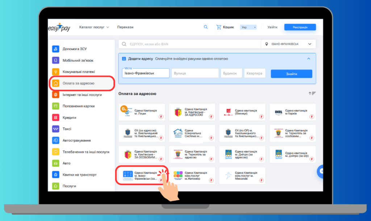The height and width of the screenshot is (221, 371).
Task: Open Єдина квитанція (Вінниця) card
Action: tap(242, 112)
